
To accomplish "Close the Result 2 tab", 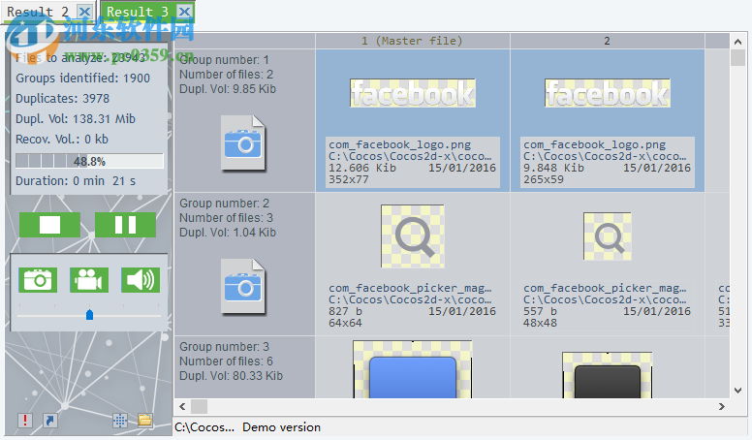I will 85,12.
